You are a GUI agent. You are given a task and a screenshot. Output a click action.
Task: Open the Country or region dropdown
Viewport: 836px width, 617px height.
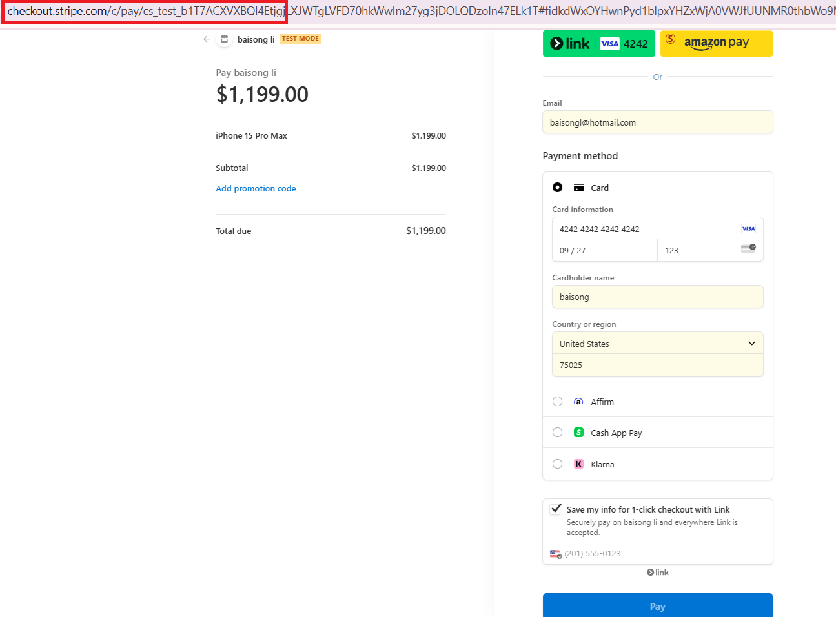point(657,344)
